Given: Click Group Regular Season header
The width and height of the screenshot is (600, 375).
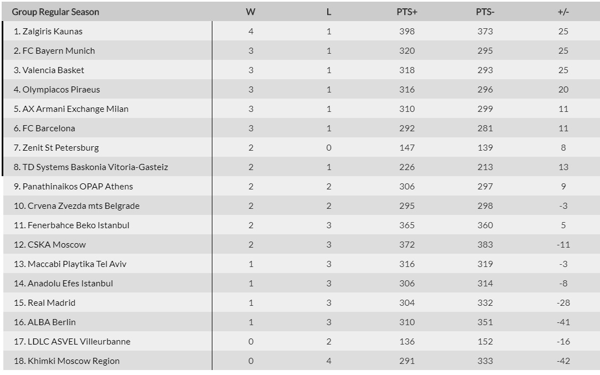Looking at the screenshot, I should pyautogui.click(x=55, y=12).
